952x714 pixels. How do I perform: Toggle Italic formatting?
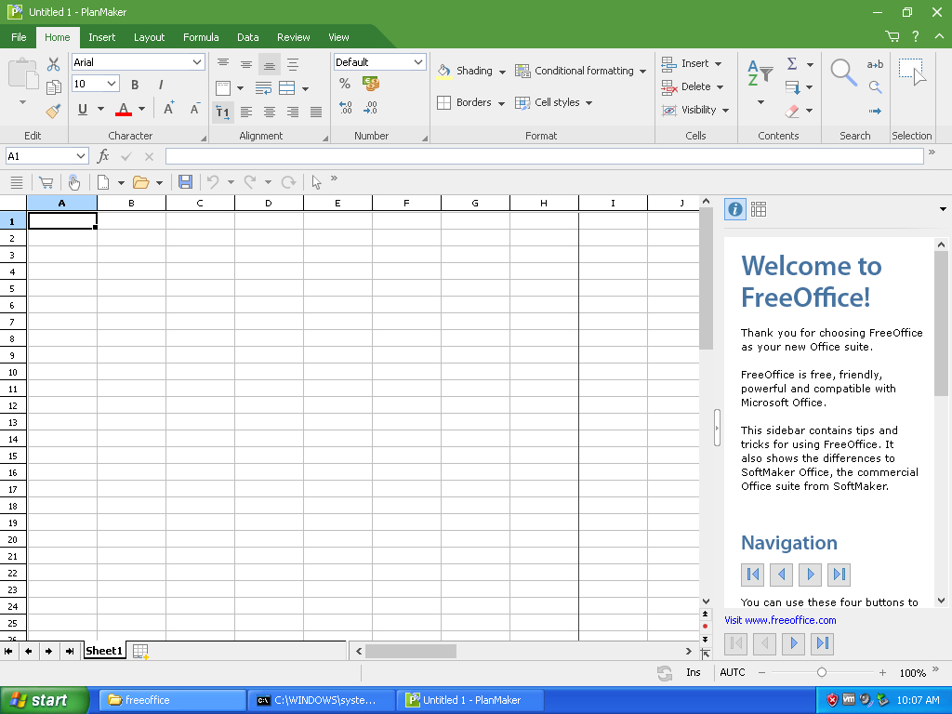[161, 85]
